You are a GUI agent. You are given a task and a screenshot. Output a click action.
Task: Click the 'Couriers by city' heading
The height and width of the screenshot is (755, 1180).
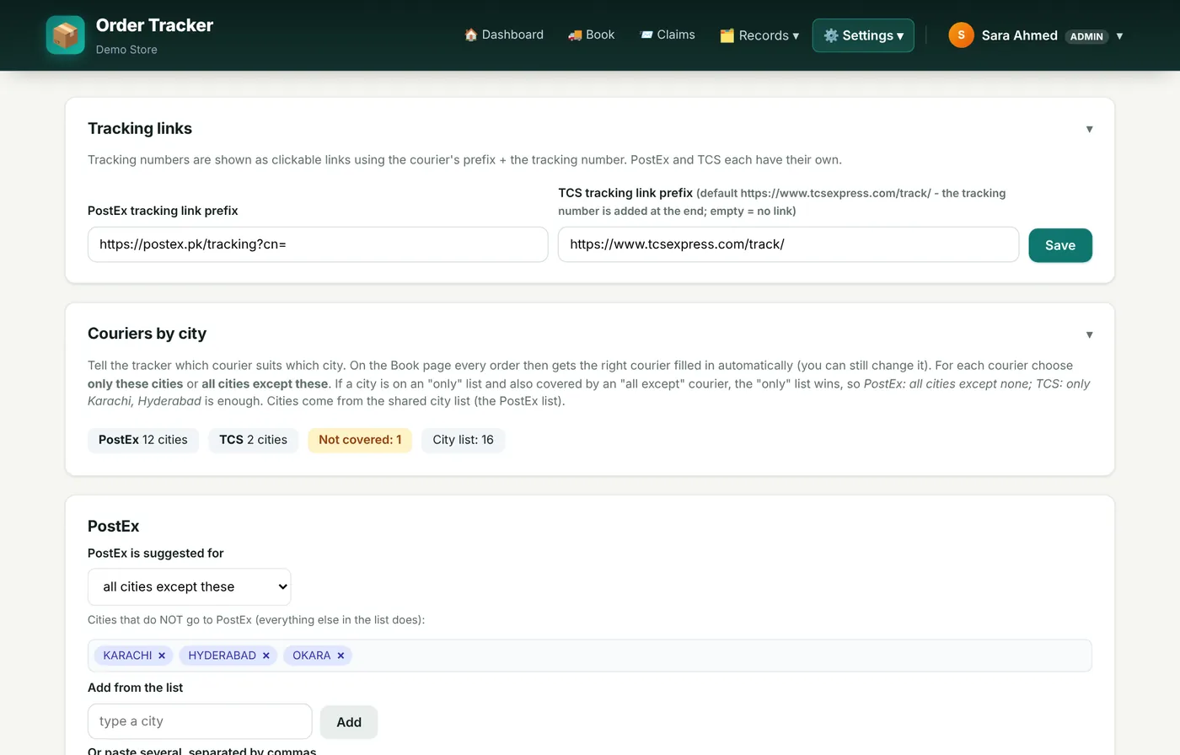click(147, 334)
